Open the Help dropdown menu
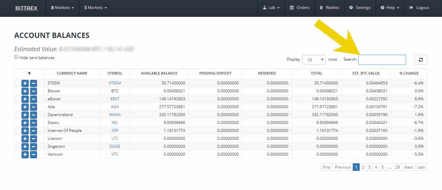442x190 pixels. point(390,8)
